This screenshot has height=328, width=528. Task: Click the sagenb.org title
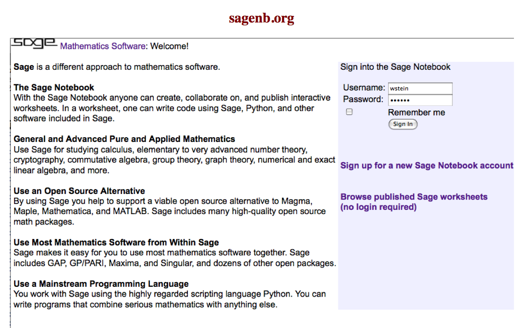pyautogui.click(x=261, y=18)
